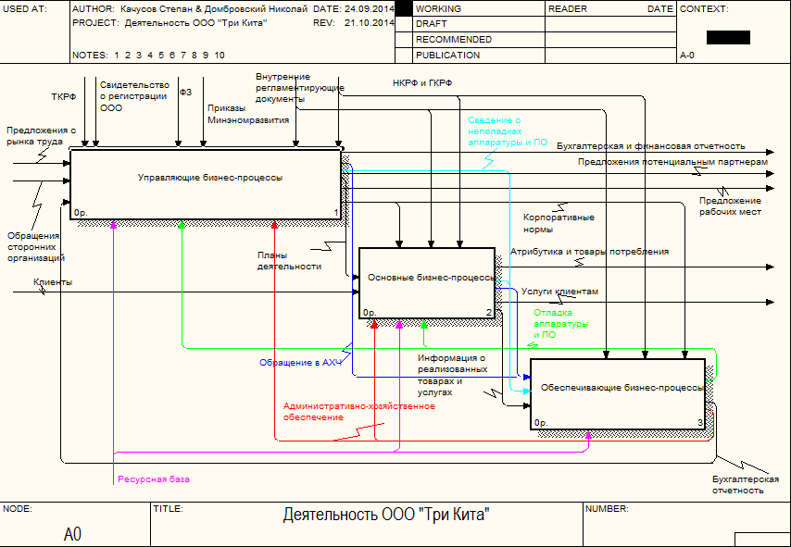Select 'Внутренние регламентирующие документы' label
791x547 pixels.
click(x=300, y=88)
